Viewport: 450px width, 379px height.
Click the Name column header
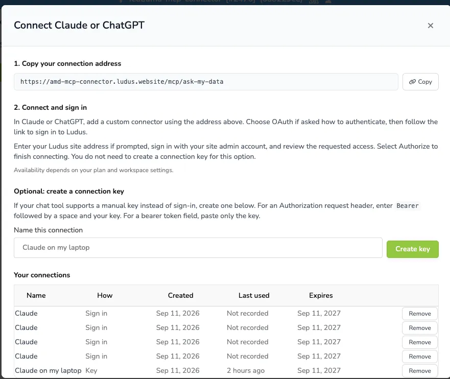[36, 296]
